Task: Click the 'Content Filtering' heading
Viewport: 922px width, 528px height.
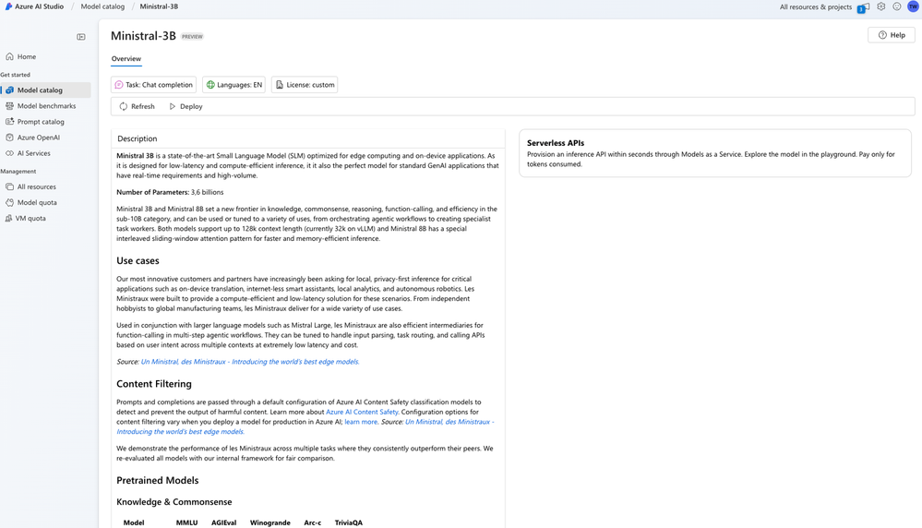Action: coord(154,384)
